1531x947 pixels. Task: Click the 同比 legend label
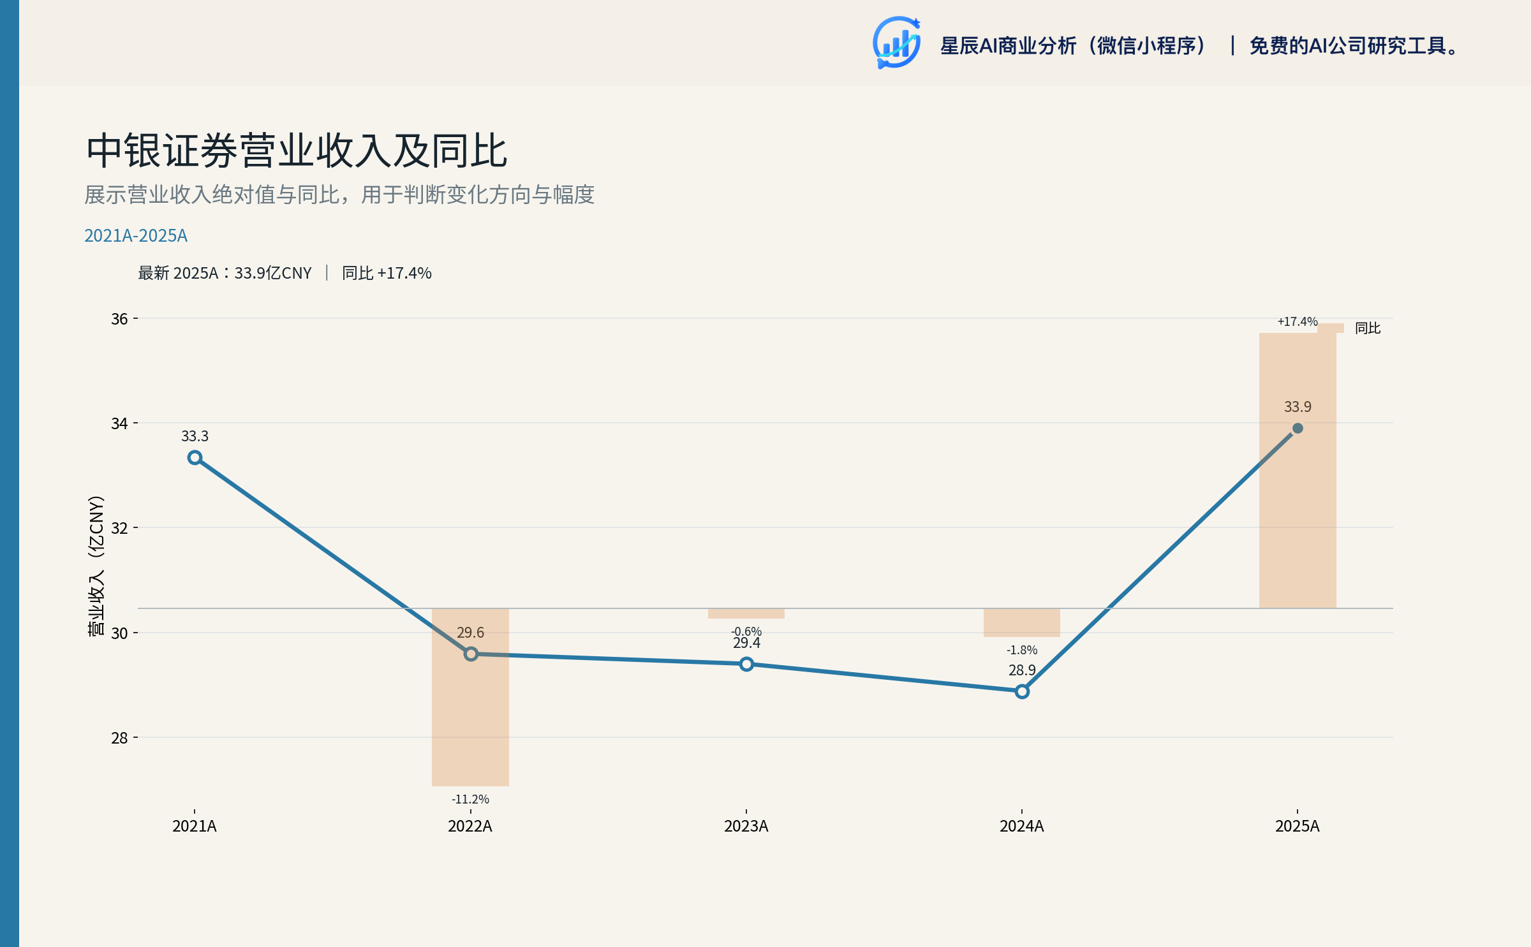(x=1368, y=328)
